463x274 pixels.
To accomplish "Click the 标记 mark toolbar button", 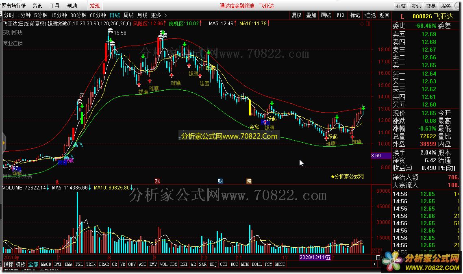I will click(355, 15).
